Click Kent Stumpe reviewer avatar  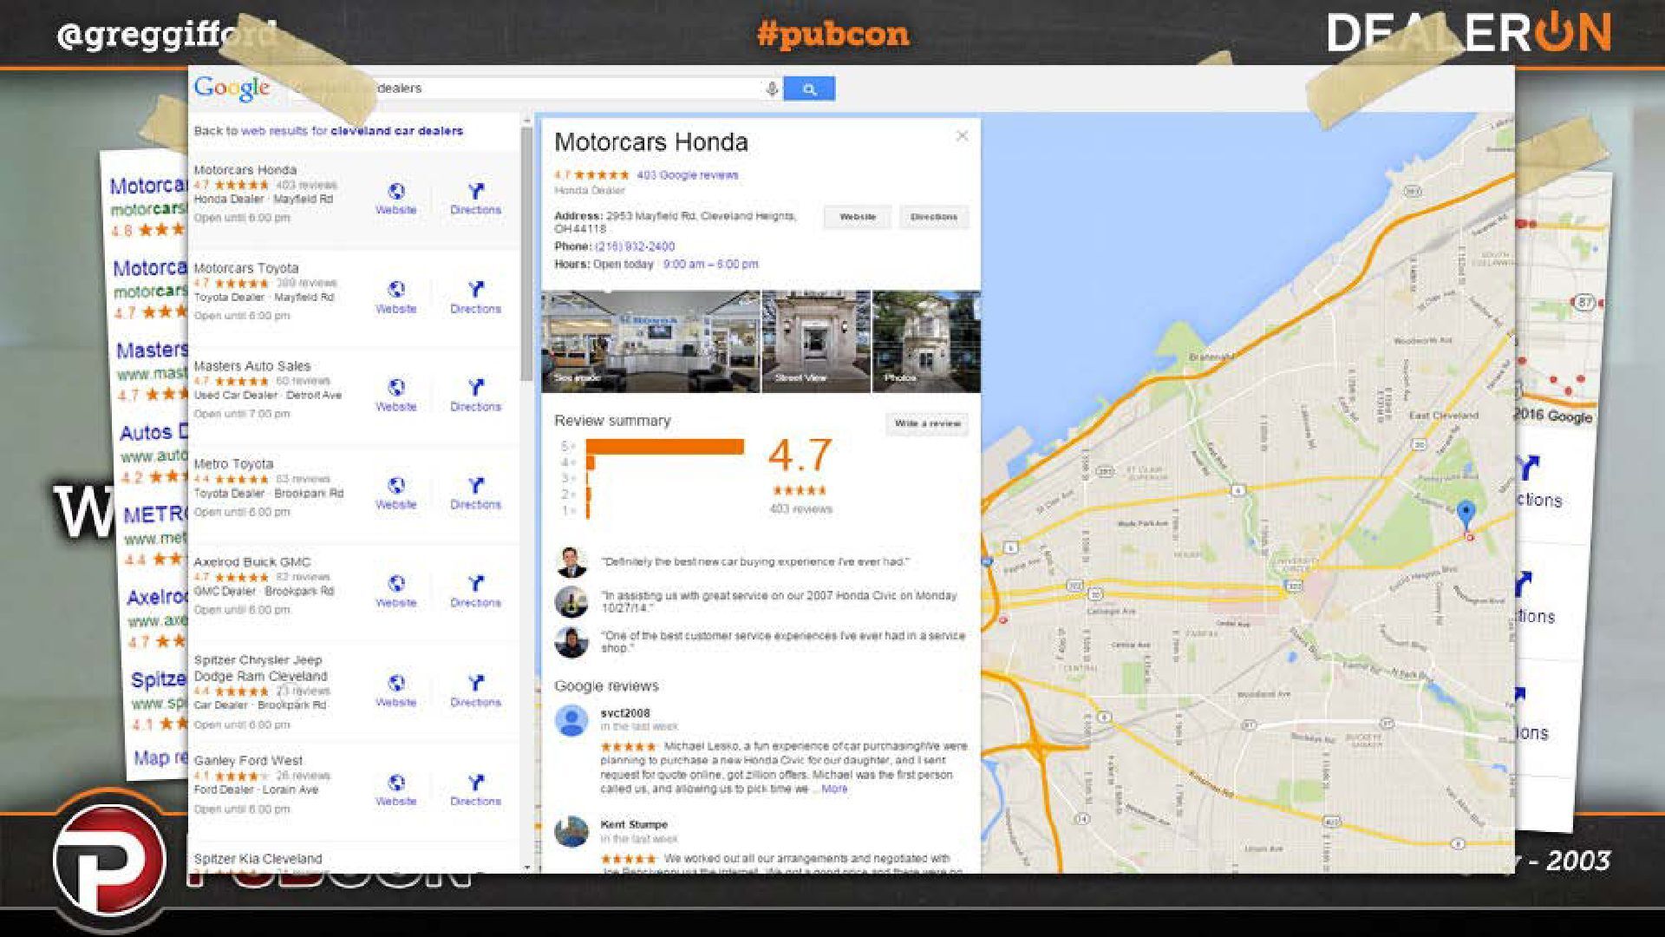pos(571,831)
